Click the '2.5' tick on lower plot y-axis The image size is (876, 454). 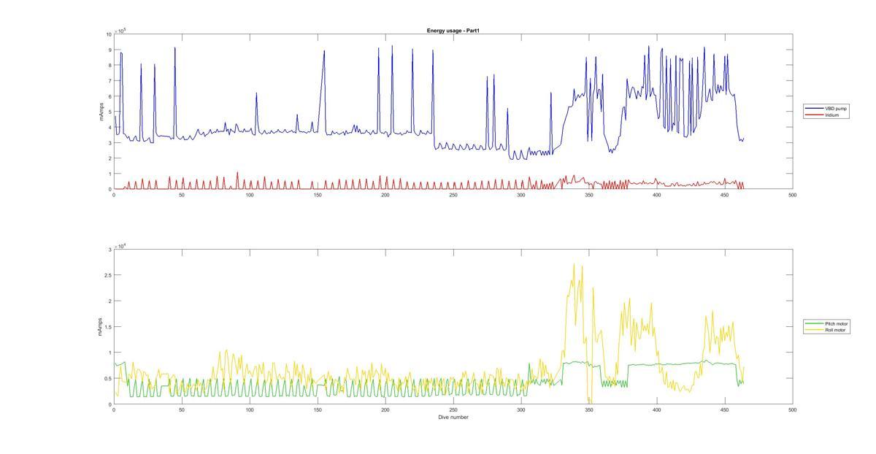[x=108, y=275]
